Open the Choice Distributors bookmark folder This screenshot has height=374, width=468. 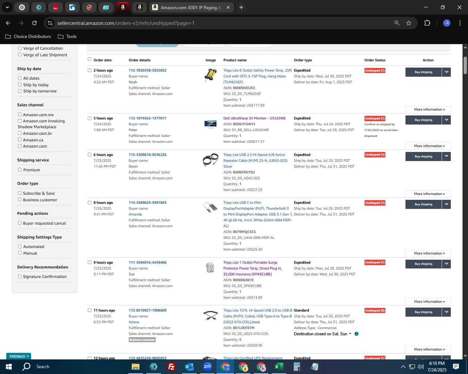28,37
